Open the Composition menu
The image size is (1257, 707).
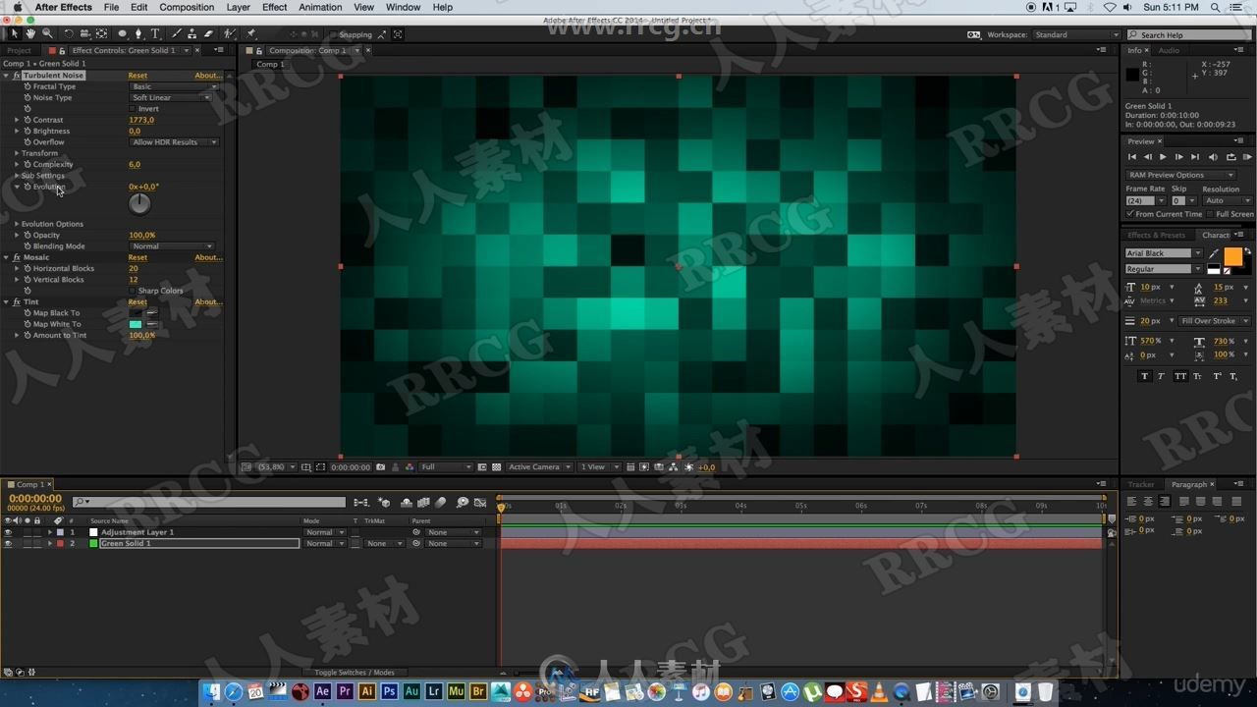(x=187, y=7)
